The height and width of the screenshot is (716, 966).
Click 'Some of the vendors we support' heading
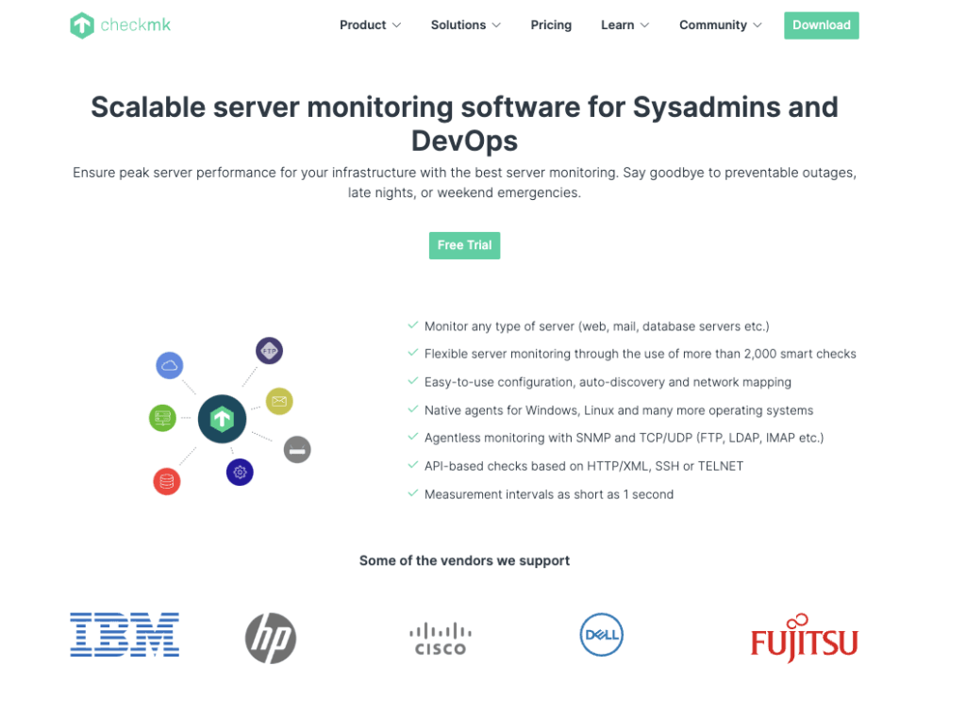(x=464, y=560)
